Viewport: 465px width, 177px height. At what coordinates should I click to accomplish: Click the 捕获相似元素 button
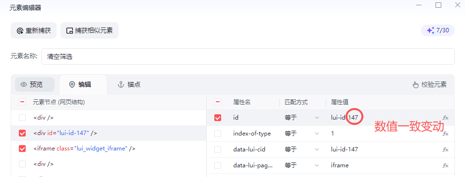click(x=89, y=30)
